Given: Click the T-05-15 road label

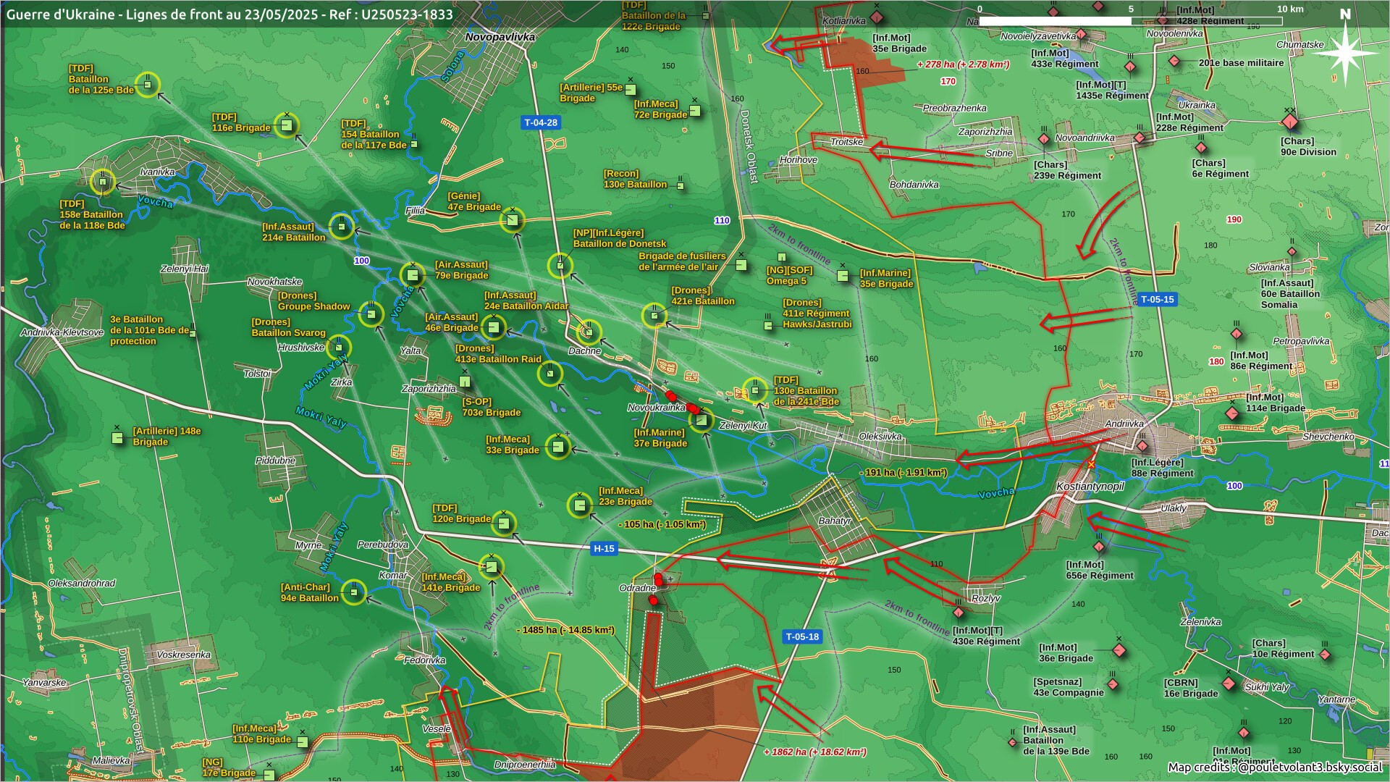Looking at the screenshot, I should click(x=1157, y=299).
